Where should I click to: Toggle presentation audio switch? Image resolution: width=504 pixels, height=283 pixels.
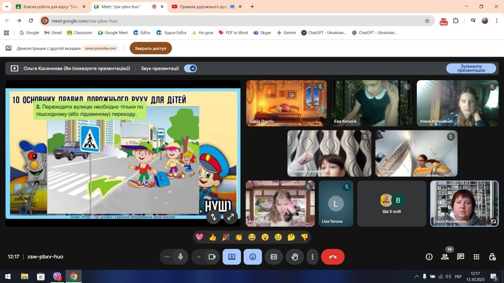[191, 68]
